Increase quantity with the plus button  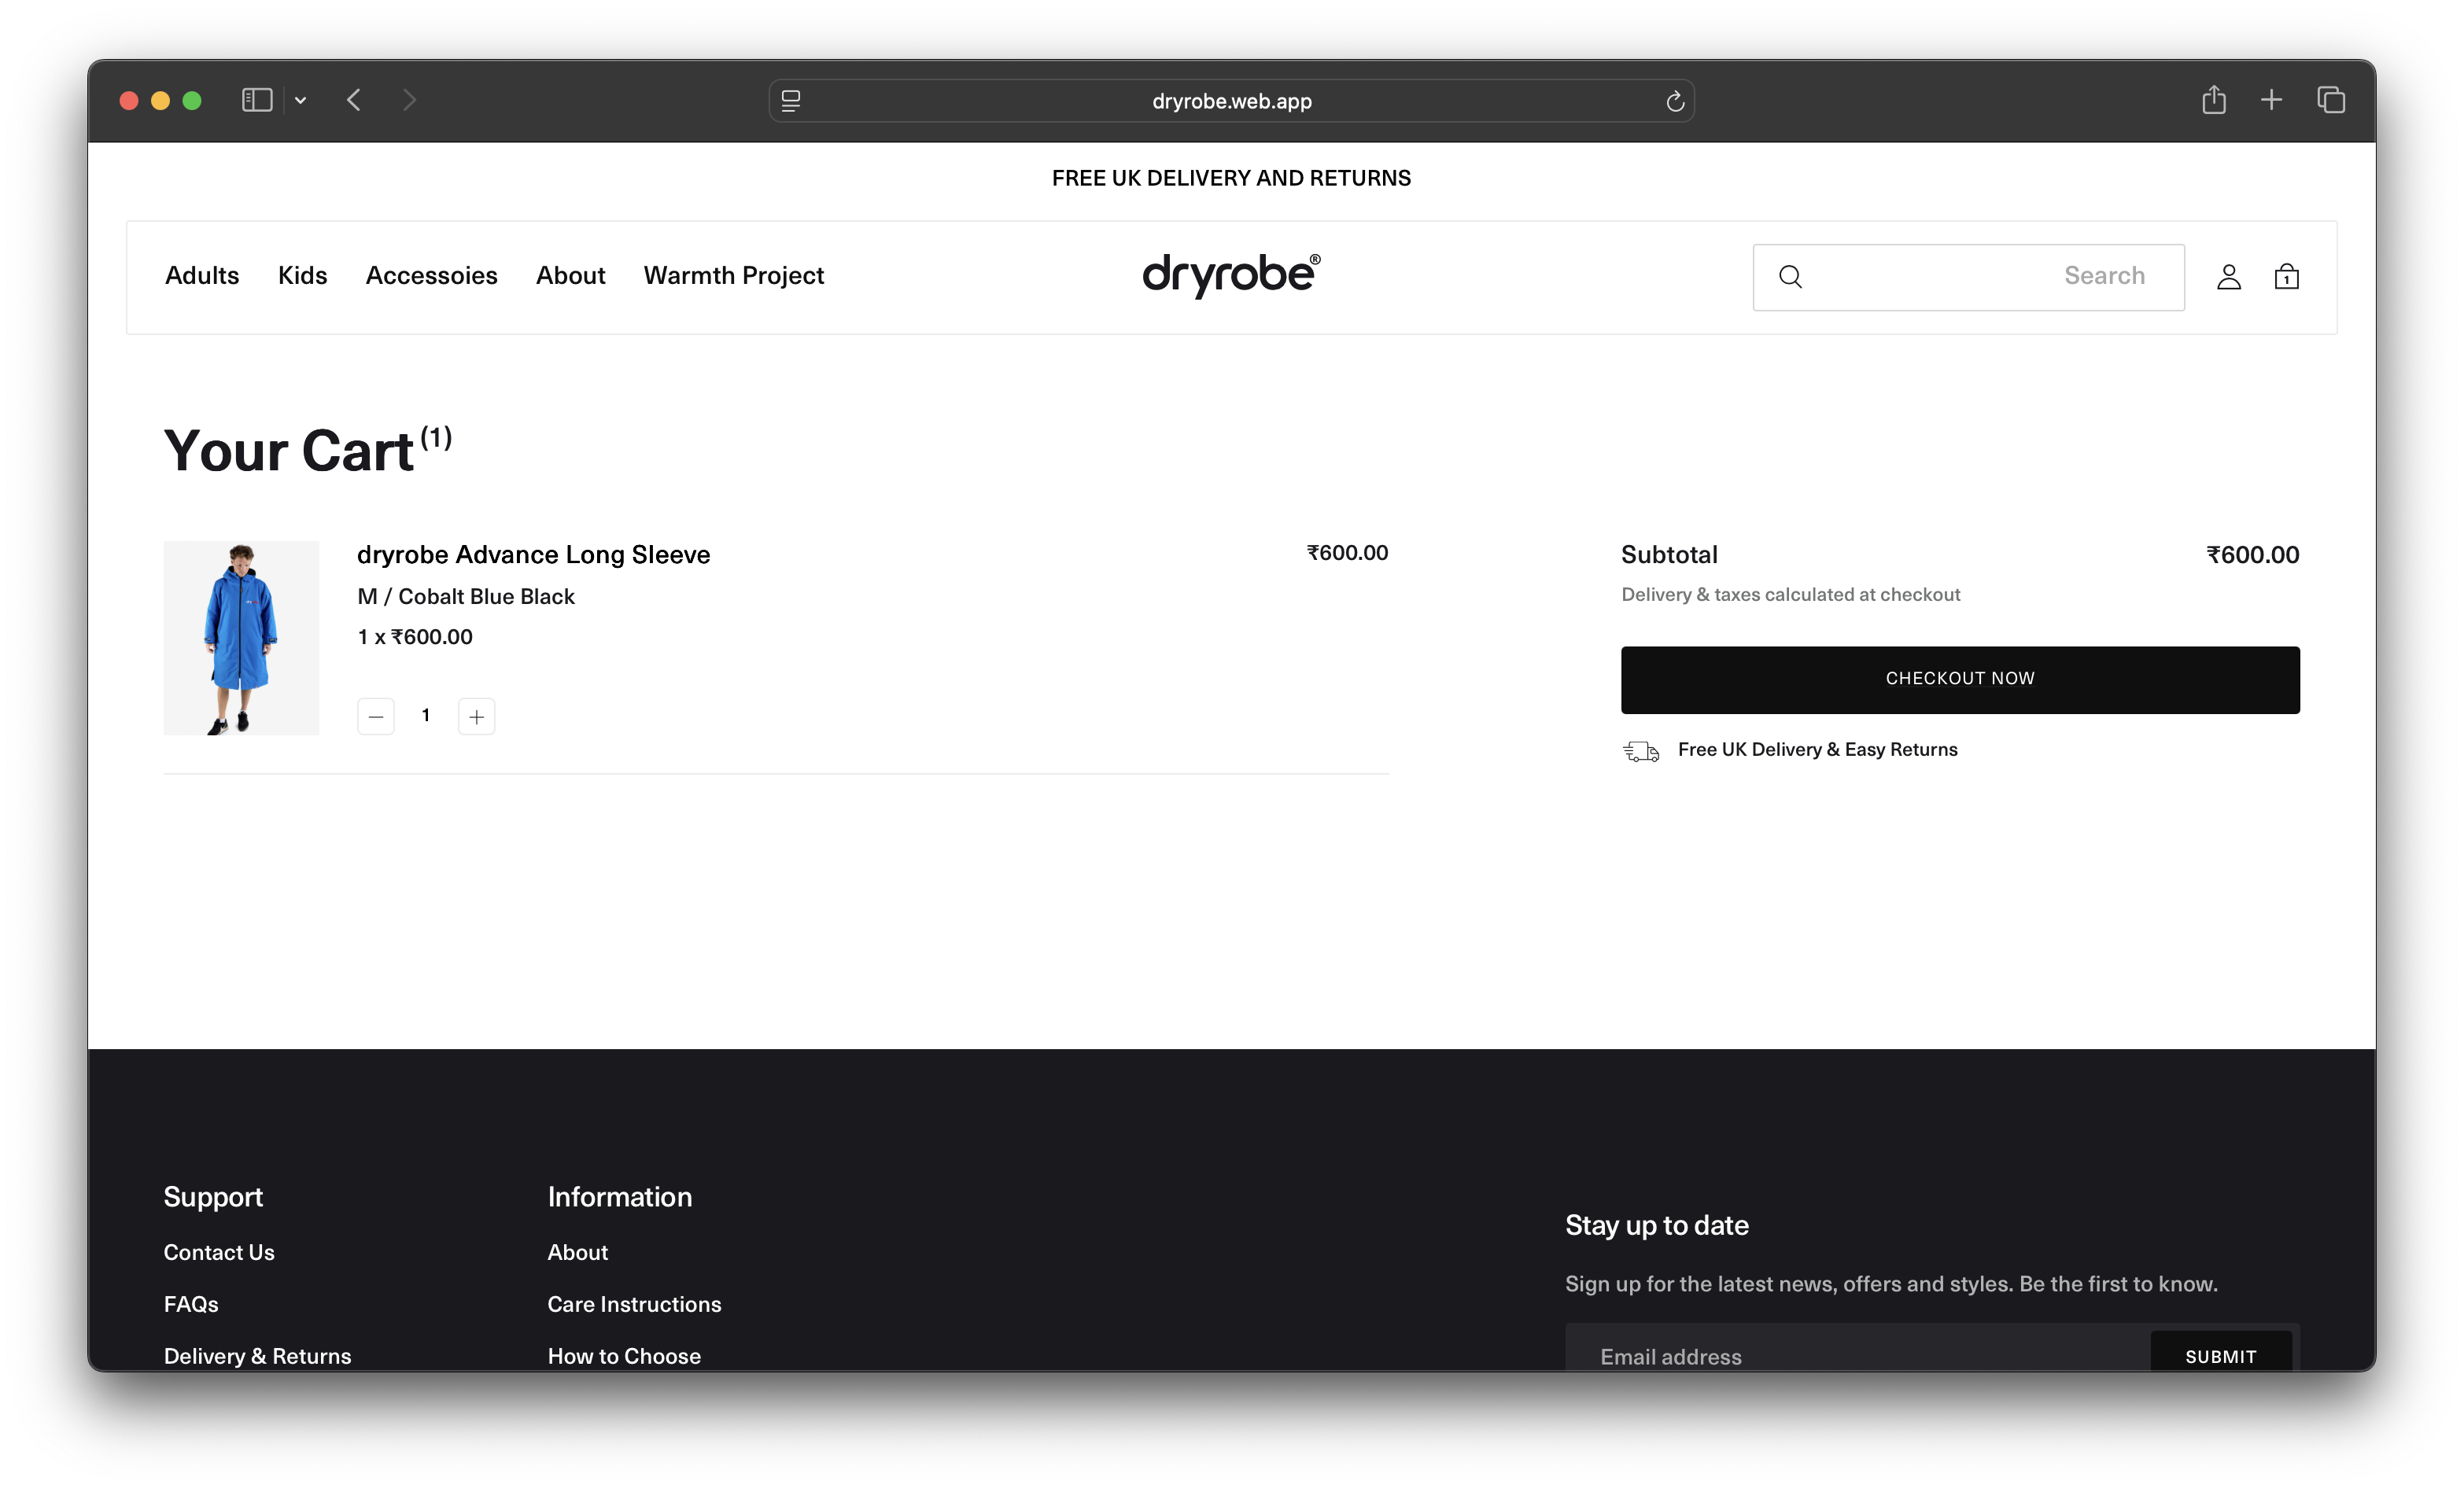(x=477, y=716)
